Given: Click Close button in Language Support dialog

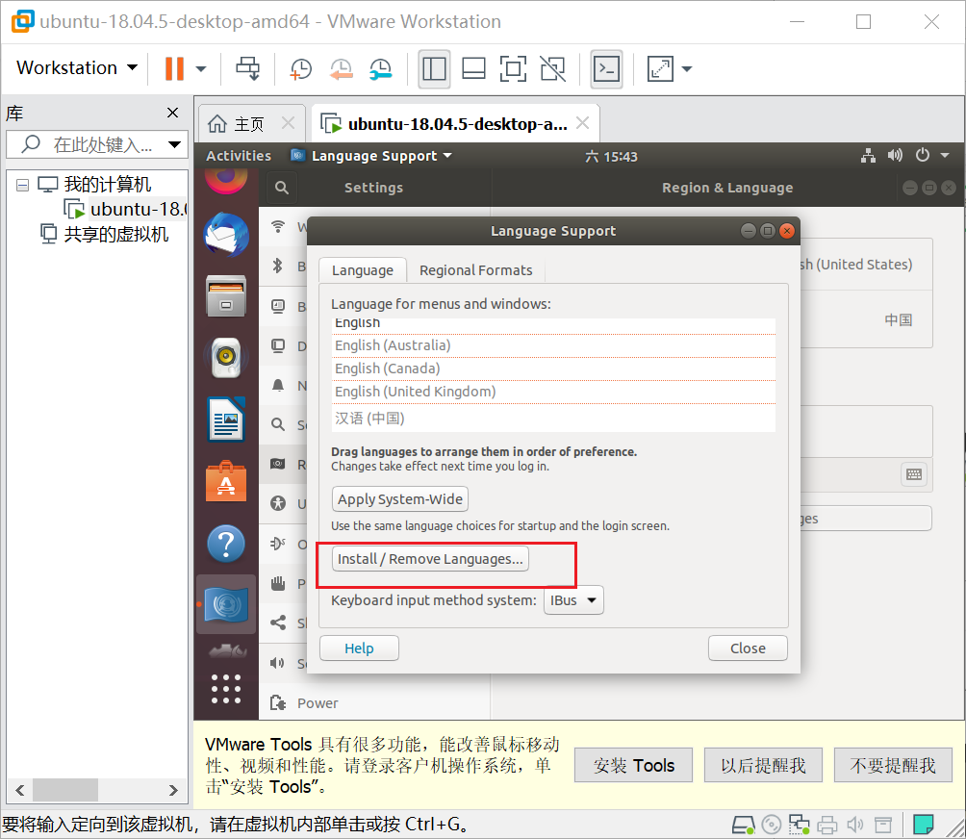Looking at the screenshot, I should pyautogui.click(x=748, y=648).
